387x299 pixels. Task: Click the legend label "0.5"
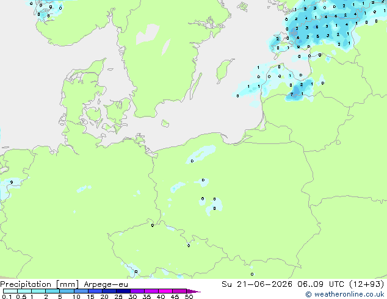click(x=21, y=297)
